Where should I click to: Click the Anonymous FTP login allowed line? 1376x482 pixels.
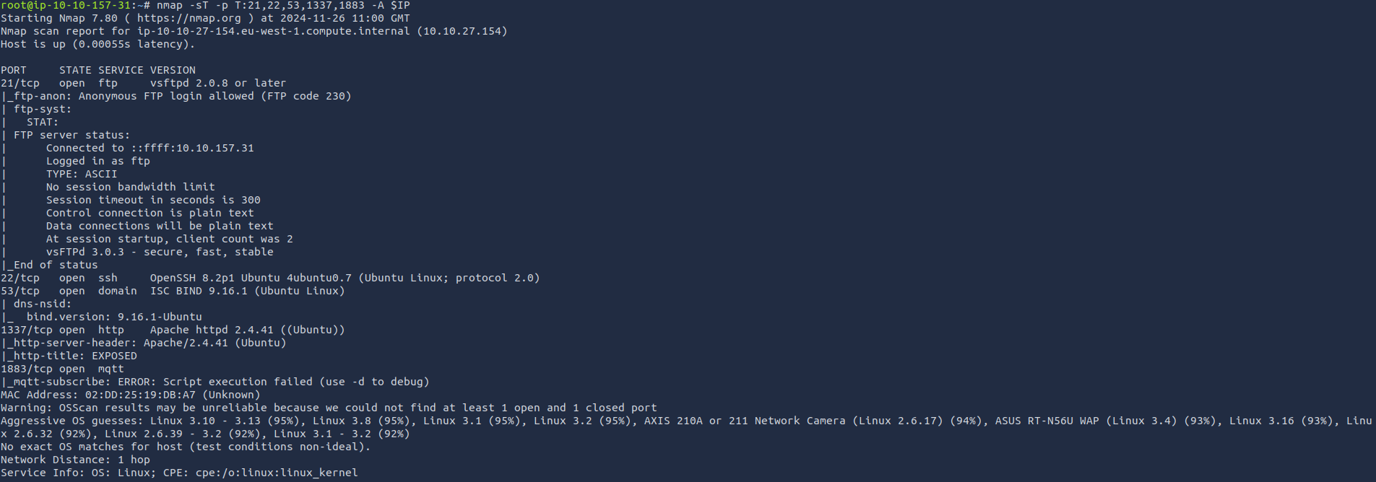(215, 96)
